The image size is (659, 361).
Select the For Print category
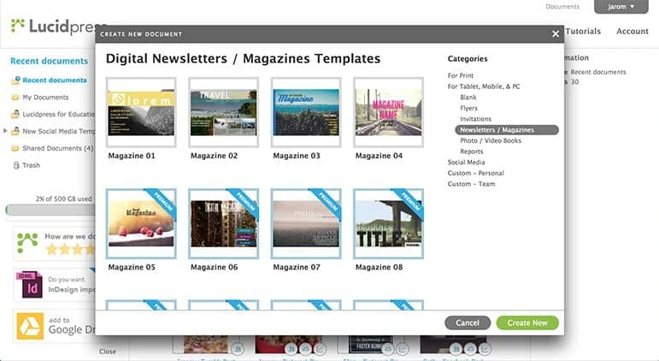[x=462, y=76]
